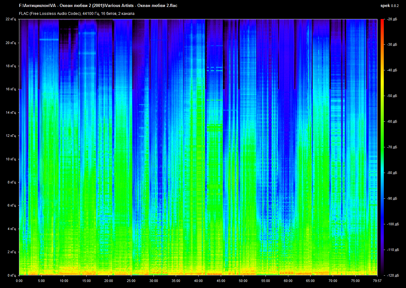This screenshot has height=288, width=406.
Task: Click the 79:57 end time label
Action: coord(377,281)
